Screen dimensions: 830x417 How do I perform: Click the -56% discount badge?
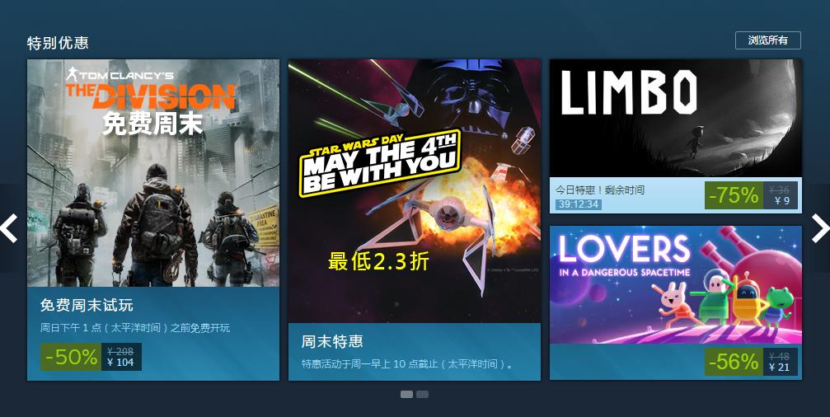click(x=734, y=362)
